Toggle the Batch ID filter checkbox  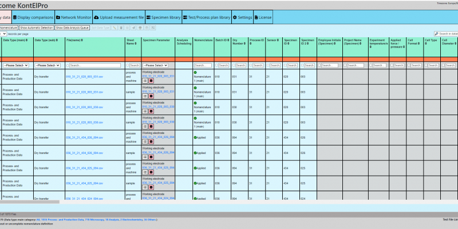(x=216, y=65)
